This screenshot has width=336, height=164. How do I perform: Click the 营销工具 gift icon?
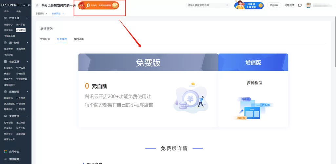5,62
